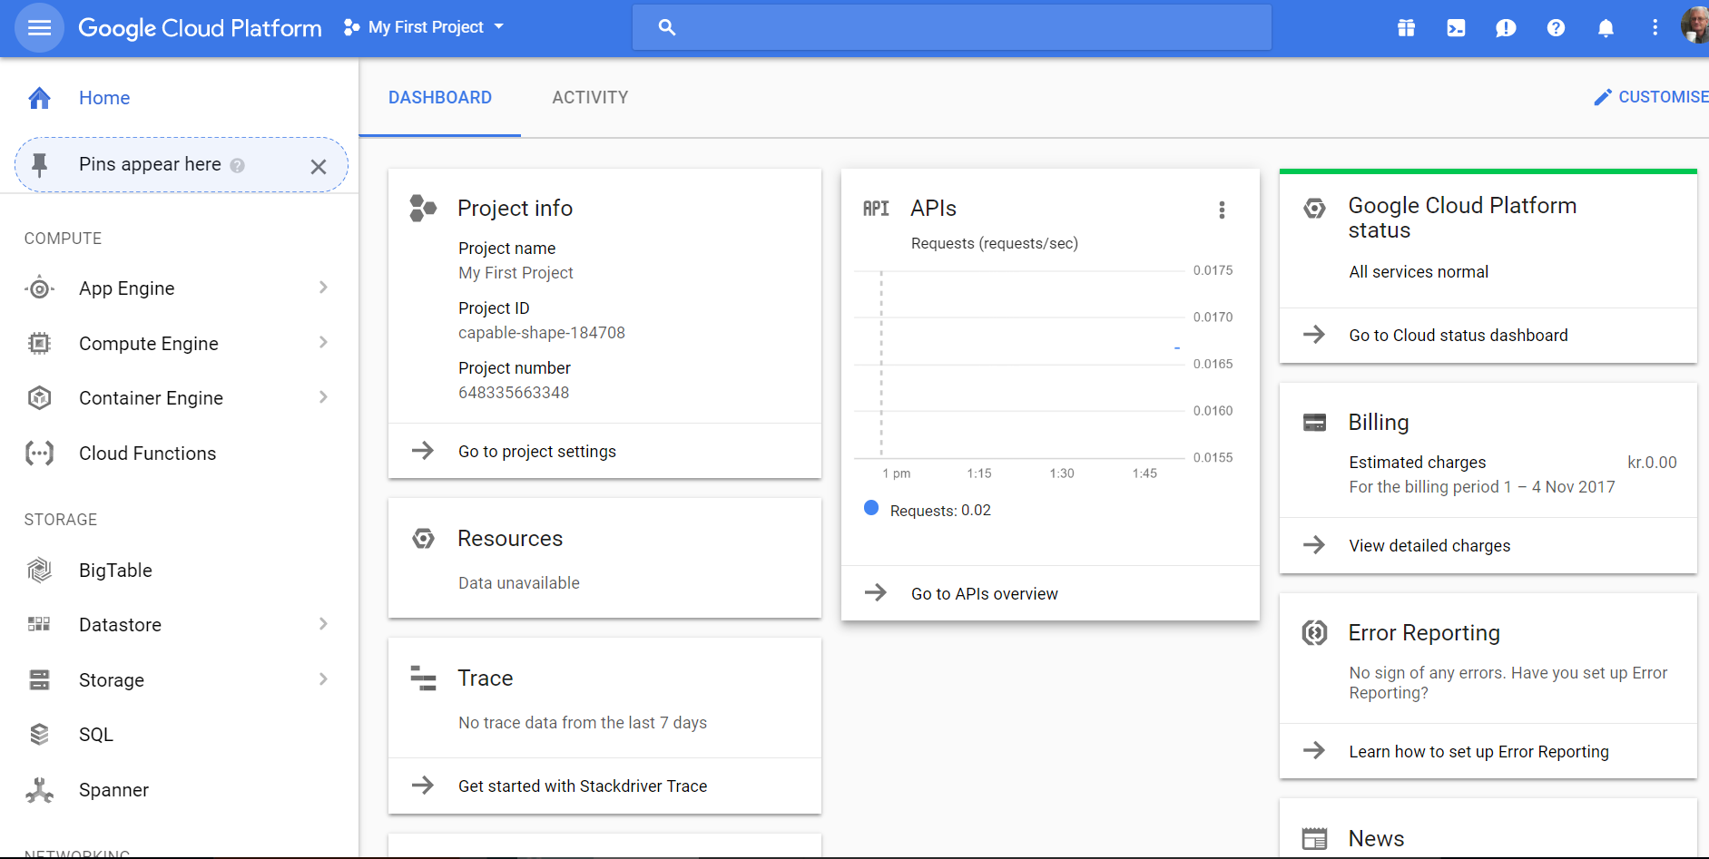Screen dimensions: 1709x859
Task: Select SQL in the sidebar
Action: click(179, 734)
